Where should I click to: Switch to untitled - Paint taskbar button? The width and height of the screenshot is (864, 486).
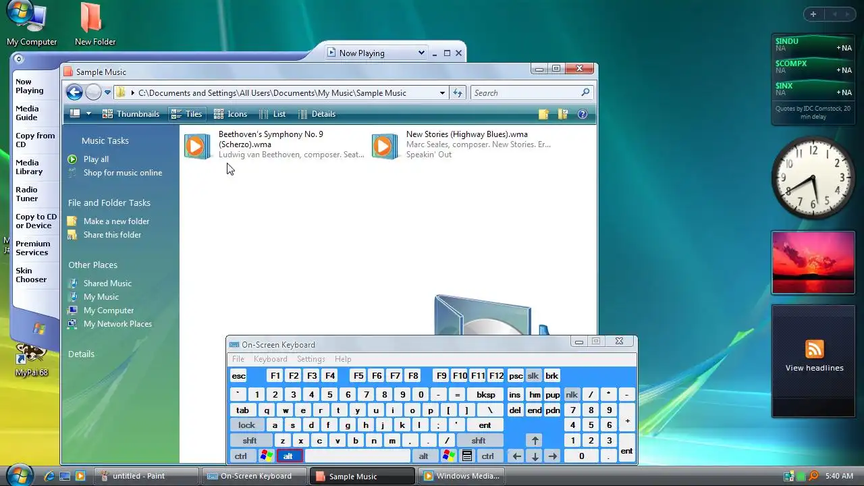[x=146, y=476]
